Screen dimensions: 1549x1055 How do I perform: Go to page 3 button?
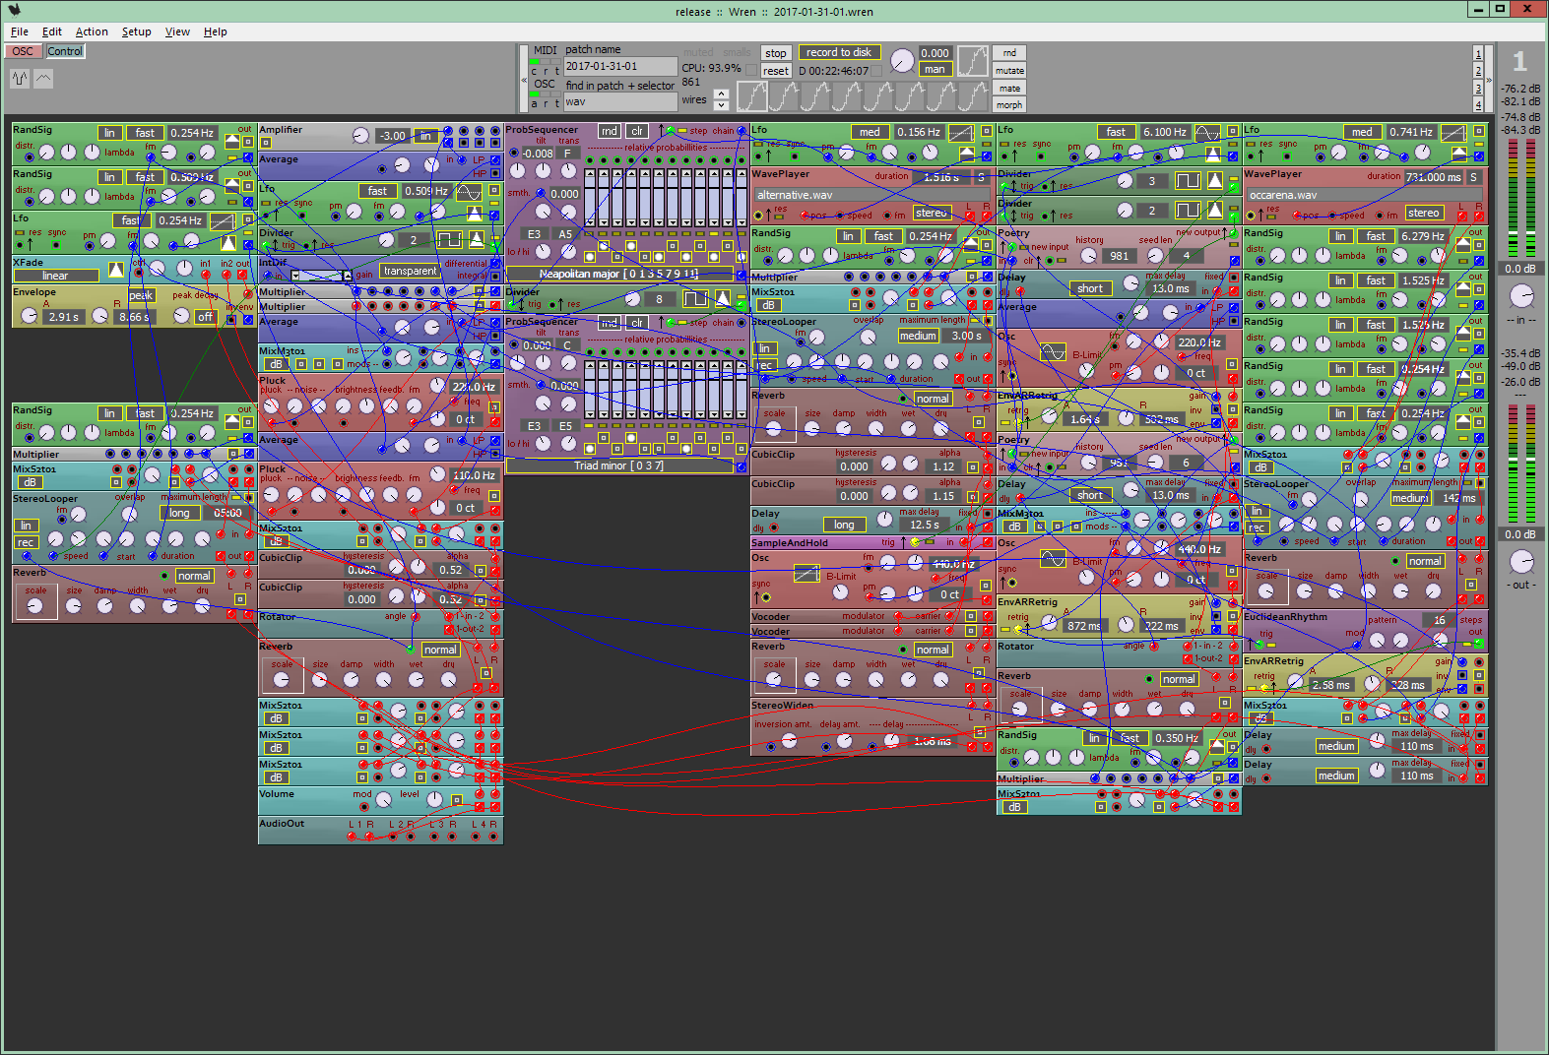(1478, 88)
